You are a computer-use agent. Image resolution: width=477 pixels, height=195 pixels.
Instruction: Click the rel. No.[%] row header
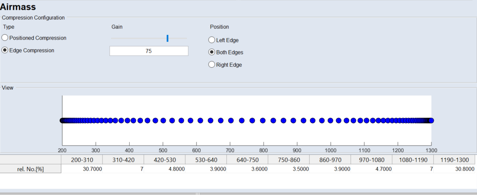pyautogui.click(x=31, y=169)
